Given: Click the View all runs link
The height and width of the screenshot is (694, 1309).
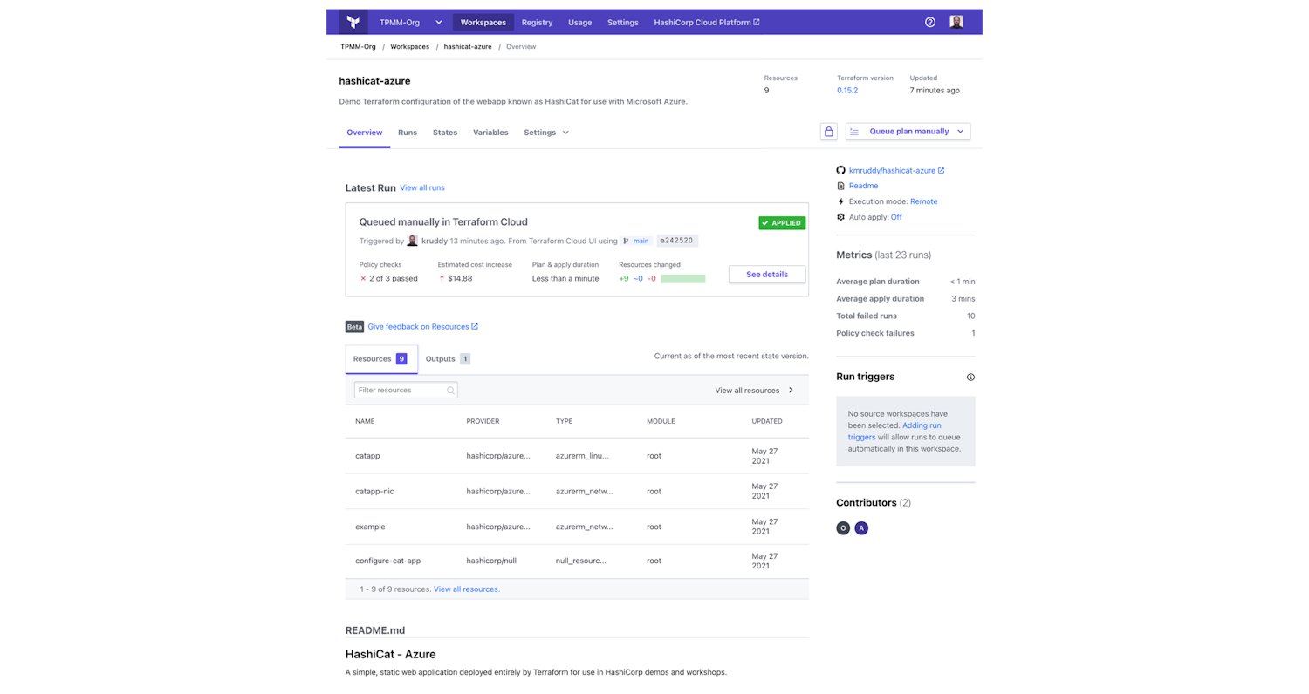Looking at the screenshot, I should [422, 187].
